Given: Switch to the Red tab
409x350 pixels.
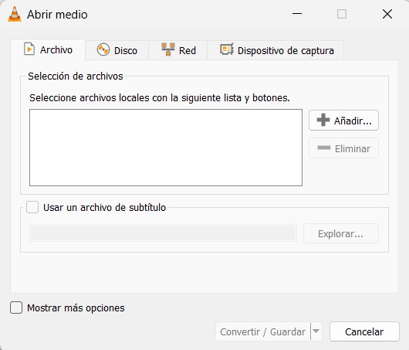Looking at the screenshot, I should [178, 50].
